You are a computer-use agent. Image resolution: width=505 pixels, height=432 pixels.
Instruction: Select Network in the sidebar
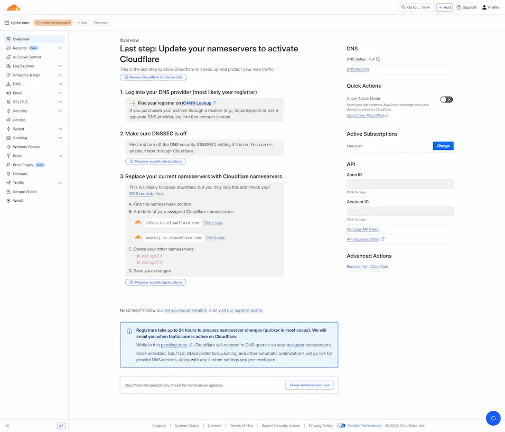click(20, 174)
